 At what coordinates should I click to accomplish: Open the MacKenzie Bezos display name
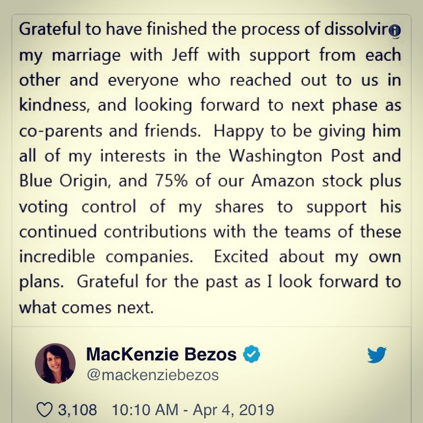(161, 354)
